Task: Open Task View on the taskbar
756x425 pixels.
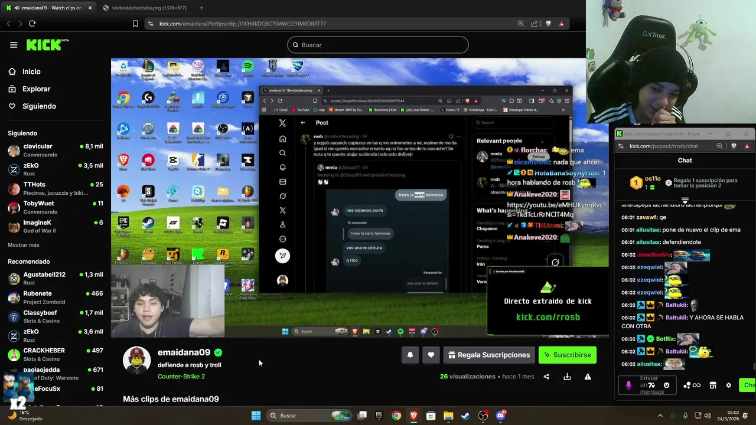Action: pos(363,416)
